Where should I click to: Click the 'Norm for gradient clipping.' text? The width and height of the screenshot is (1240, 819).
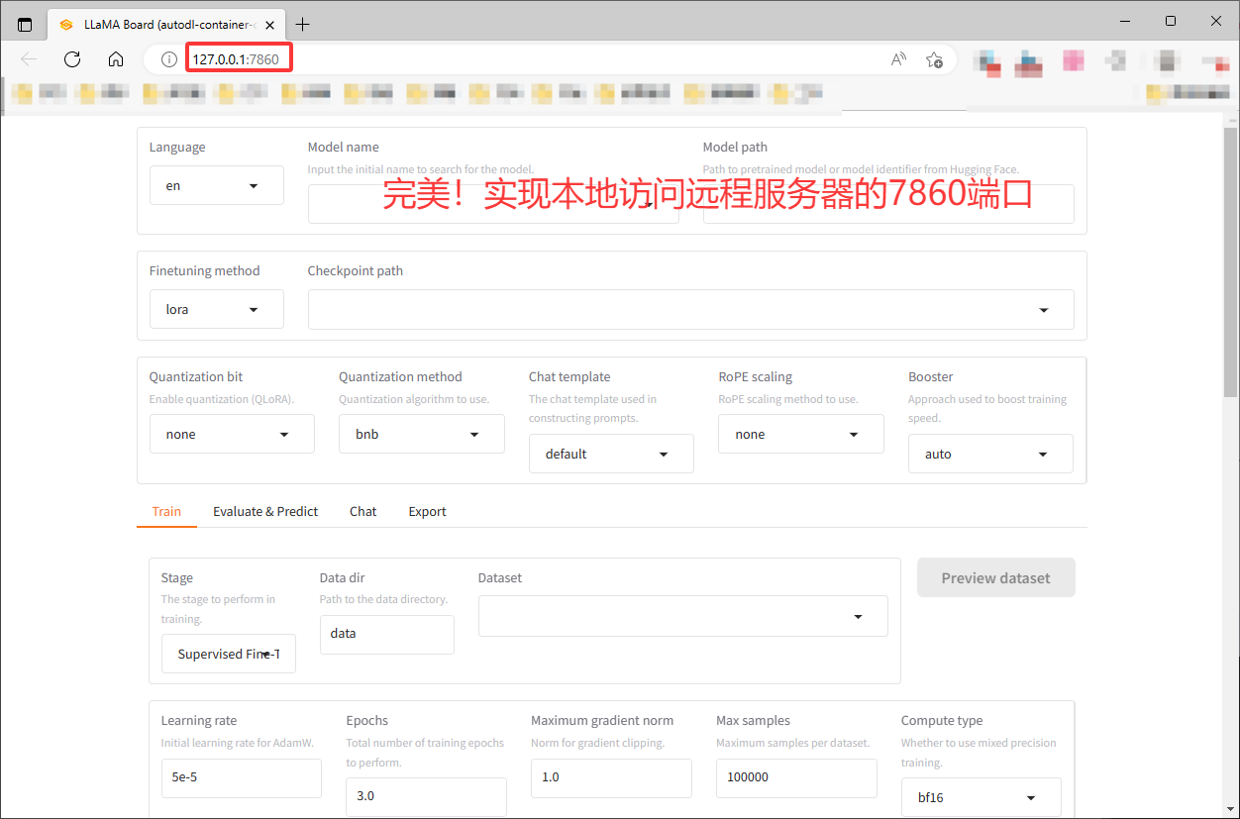coord(597,743)
